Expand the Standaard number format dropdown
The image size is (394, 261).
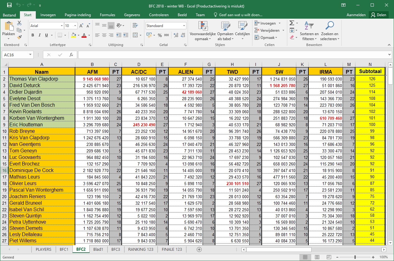click(184, 26)
